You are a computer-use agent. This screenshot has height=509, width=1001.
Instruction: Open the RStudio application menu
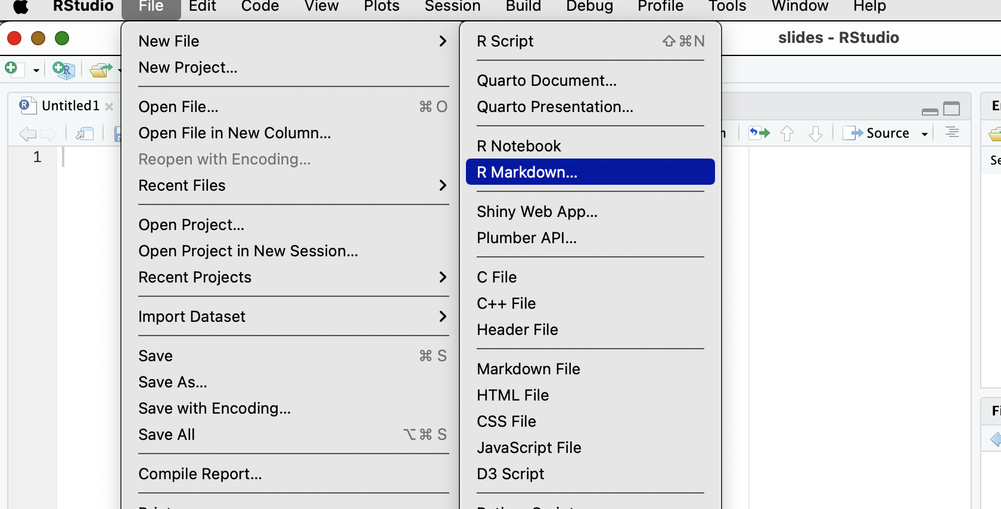[x=83, y=6]
